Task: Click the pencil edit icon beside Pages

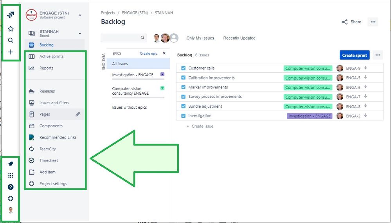Action: 78,114
